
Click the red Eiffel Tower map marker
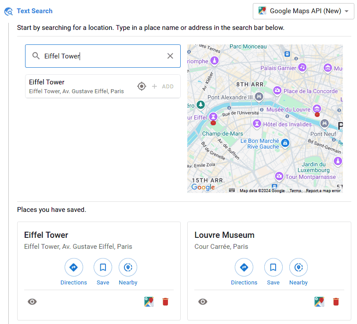pyautogui.click(x=213, y=123)
